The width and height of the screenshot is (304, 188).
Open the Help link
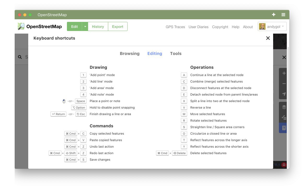point(235,27)
